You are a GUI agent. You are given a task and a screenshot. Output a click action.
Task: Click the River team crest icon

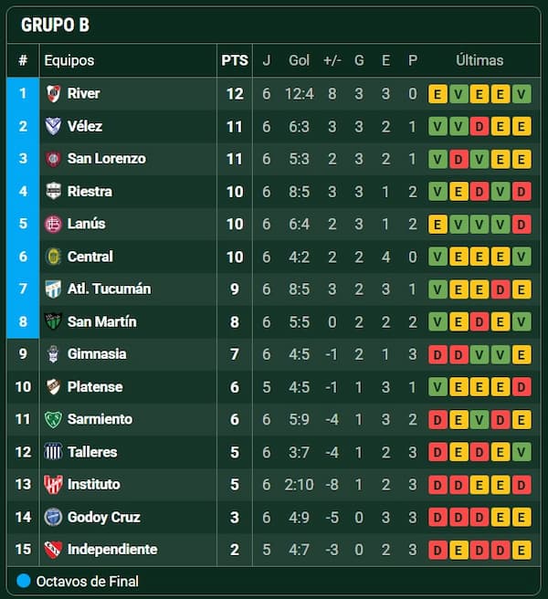click(53, 93)
